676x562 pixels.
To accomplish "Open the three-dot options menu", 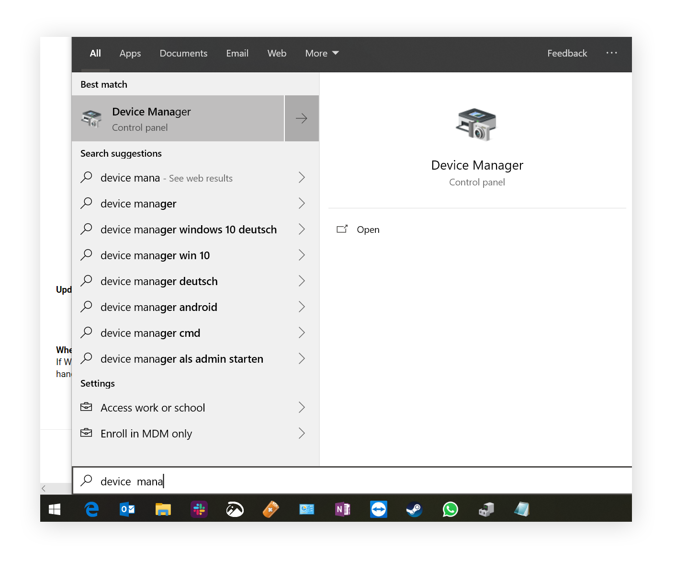I will click(611, 53).
